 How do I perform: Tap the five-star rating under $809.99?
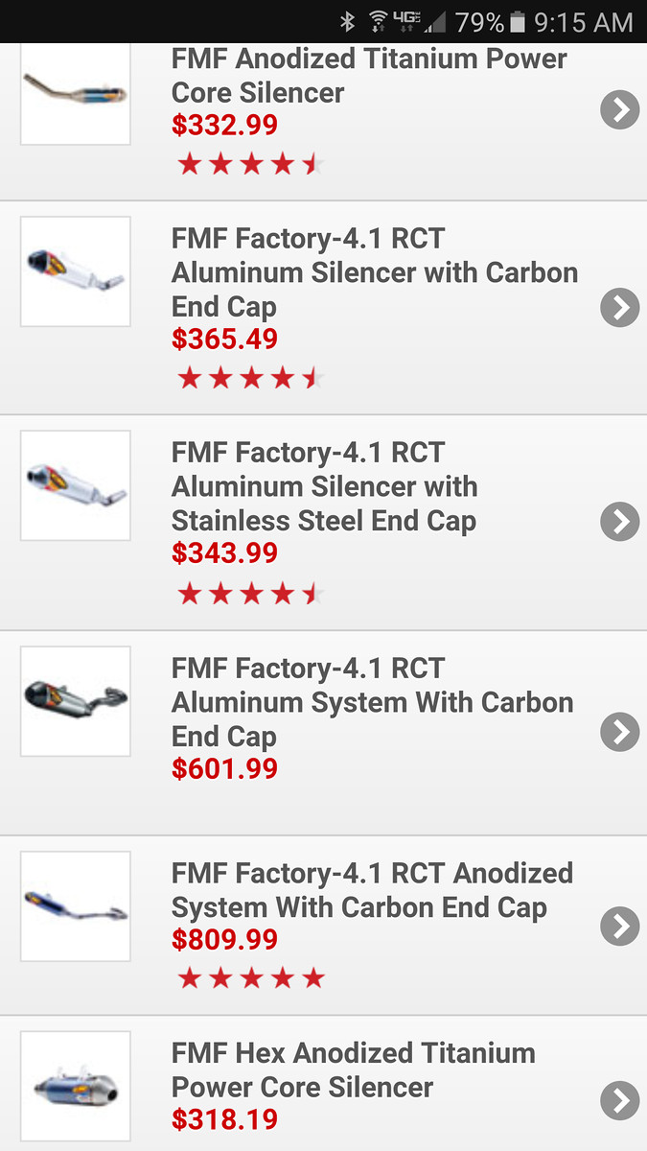pyautogui.click(x=251, y=978)
